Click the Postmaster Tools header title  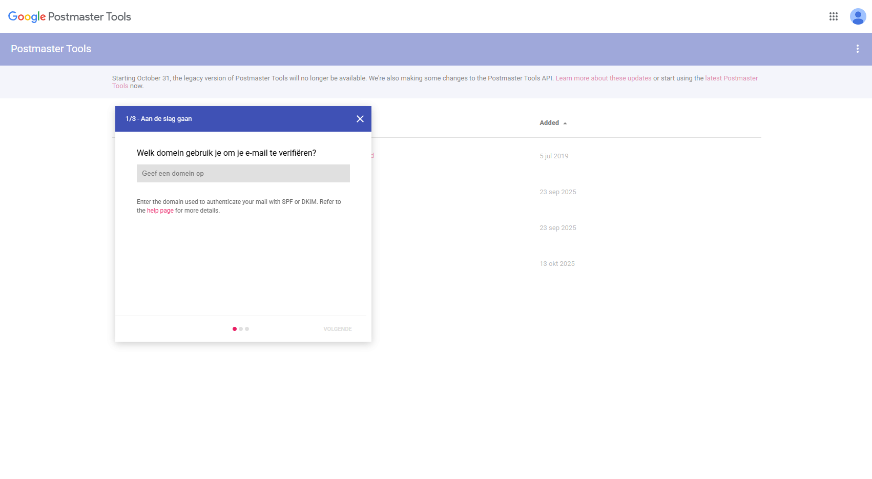(51, 49)
